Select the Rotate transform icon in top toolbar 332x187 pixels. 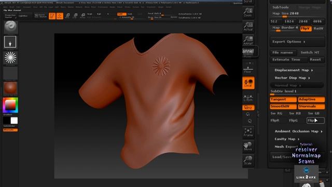[x=83, y=16]
